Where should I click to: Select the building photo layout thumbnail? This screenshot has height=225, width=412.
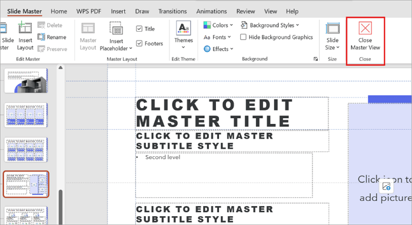(x=26, y=80)
